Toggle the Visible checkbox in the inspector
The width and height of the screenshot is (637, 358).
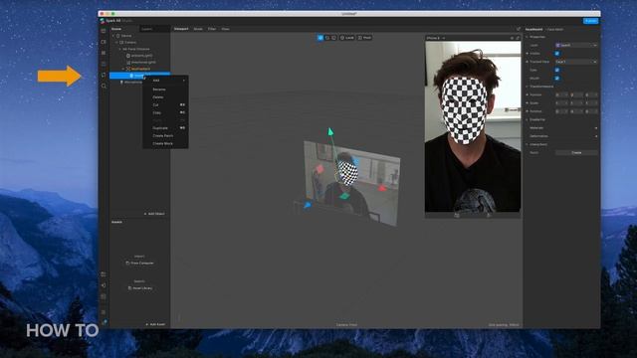click(557, 54)
